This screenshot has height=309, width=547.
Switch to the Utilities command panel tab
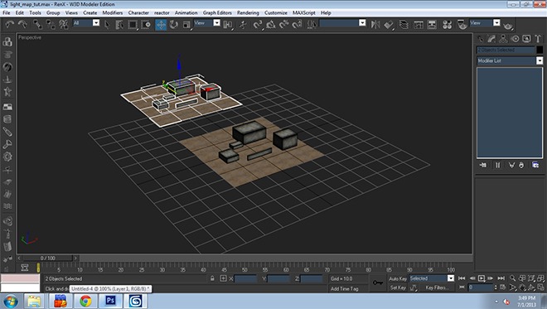point(538,39)
